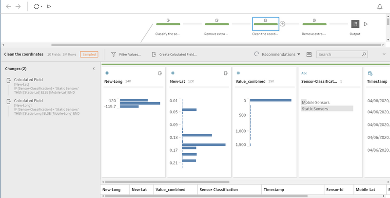The width and height of the screenshot is (390, 198).
Task: Collapse the Changes pane with its chevron
Action: click(x=94, y=69)
